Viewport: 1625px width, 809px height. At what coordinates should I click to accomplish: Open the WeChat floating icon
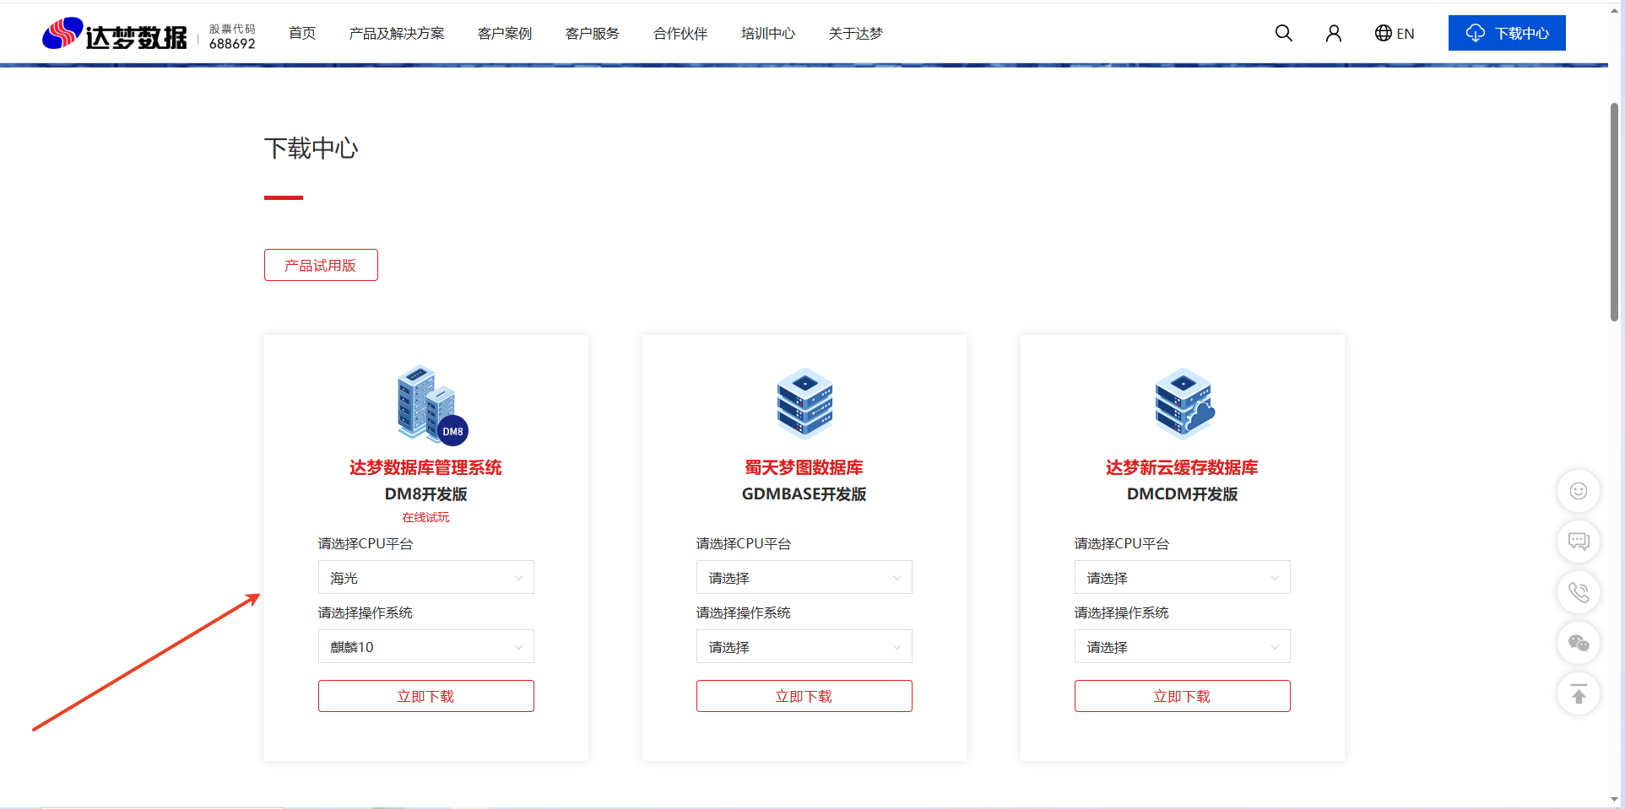click(x=1578, y=644)
